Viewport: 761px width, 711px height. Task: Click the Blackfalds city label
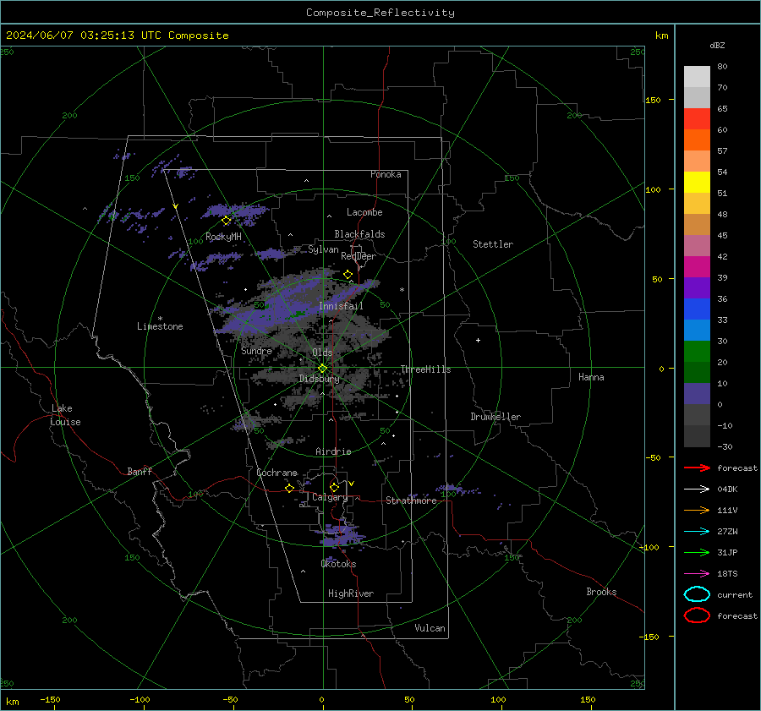pos(359,234)
